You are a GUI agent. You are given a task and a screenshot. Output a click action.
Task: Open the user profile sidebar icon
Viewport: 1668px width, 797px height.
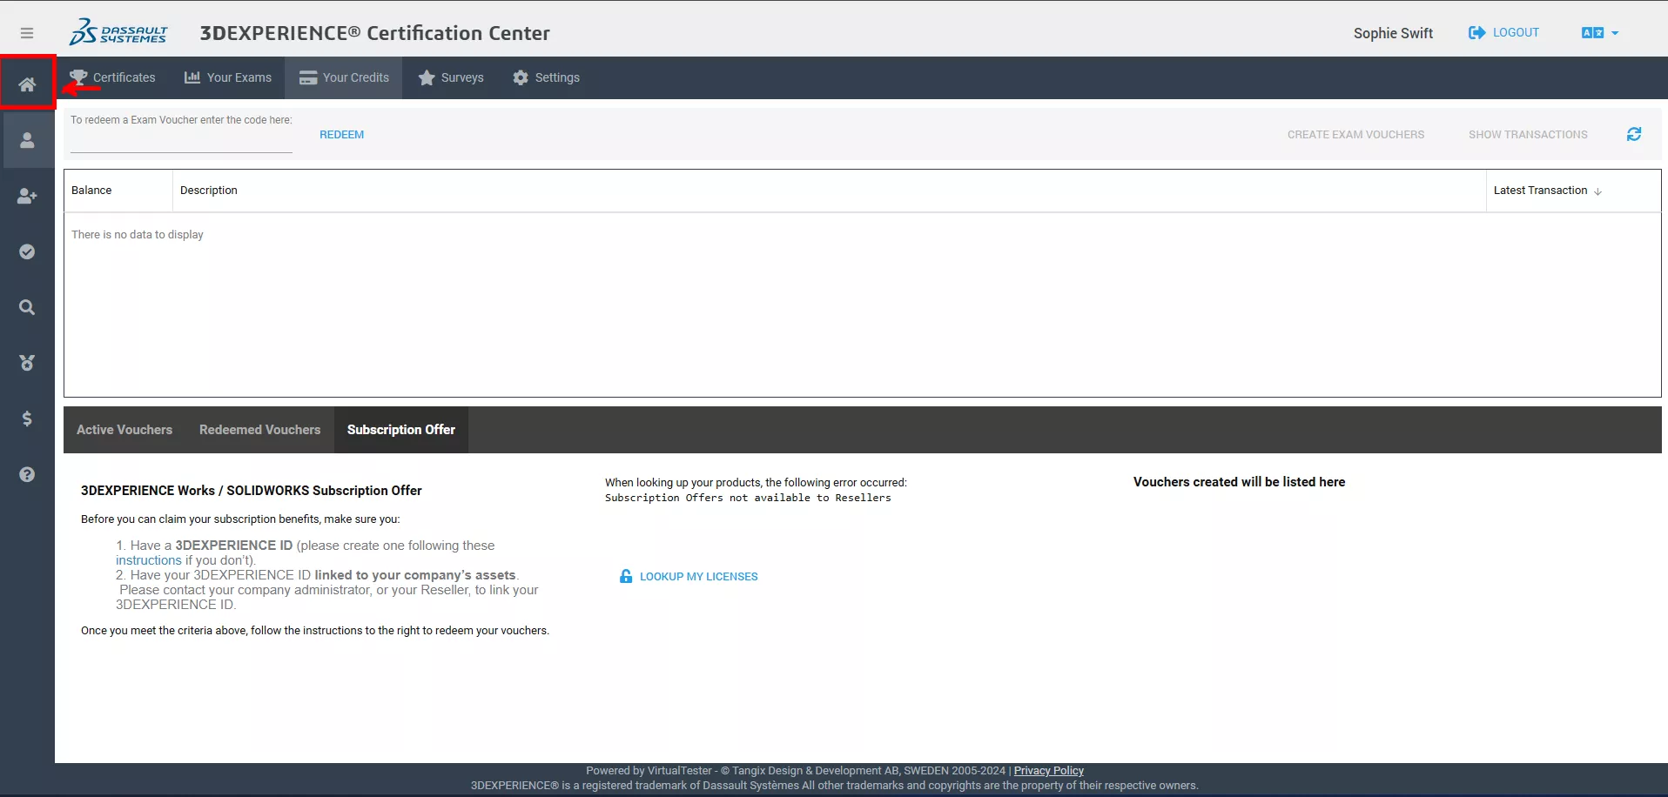coord(27,140)
